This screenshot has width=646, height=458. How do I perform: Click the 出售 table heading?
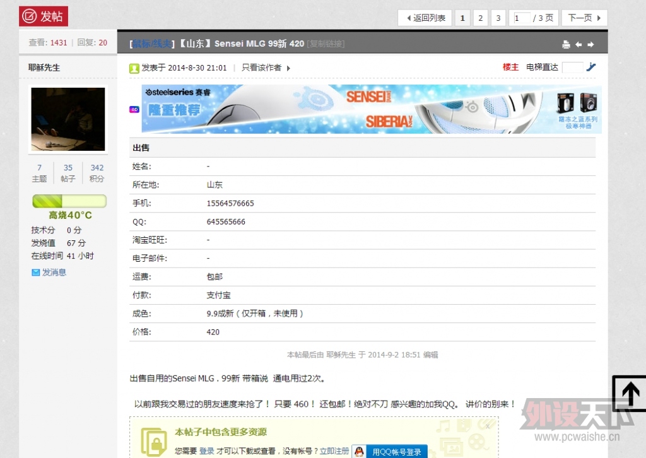[x=141, y=148]
